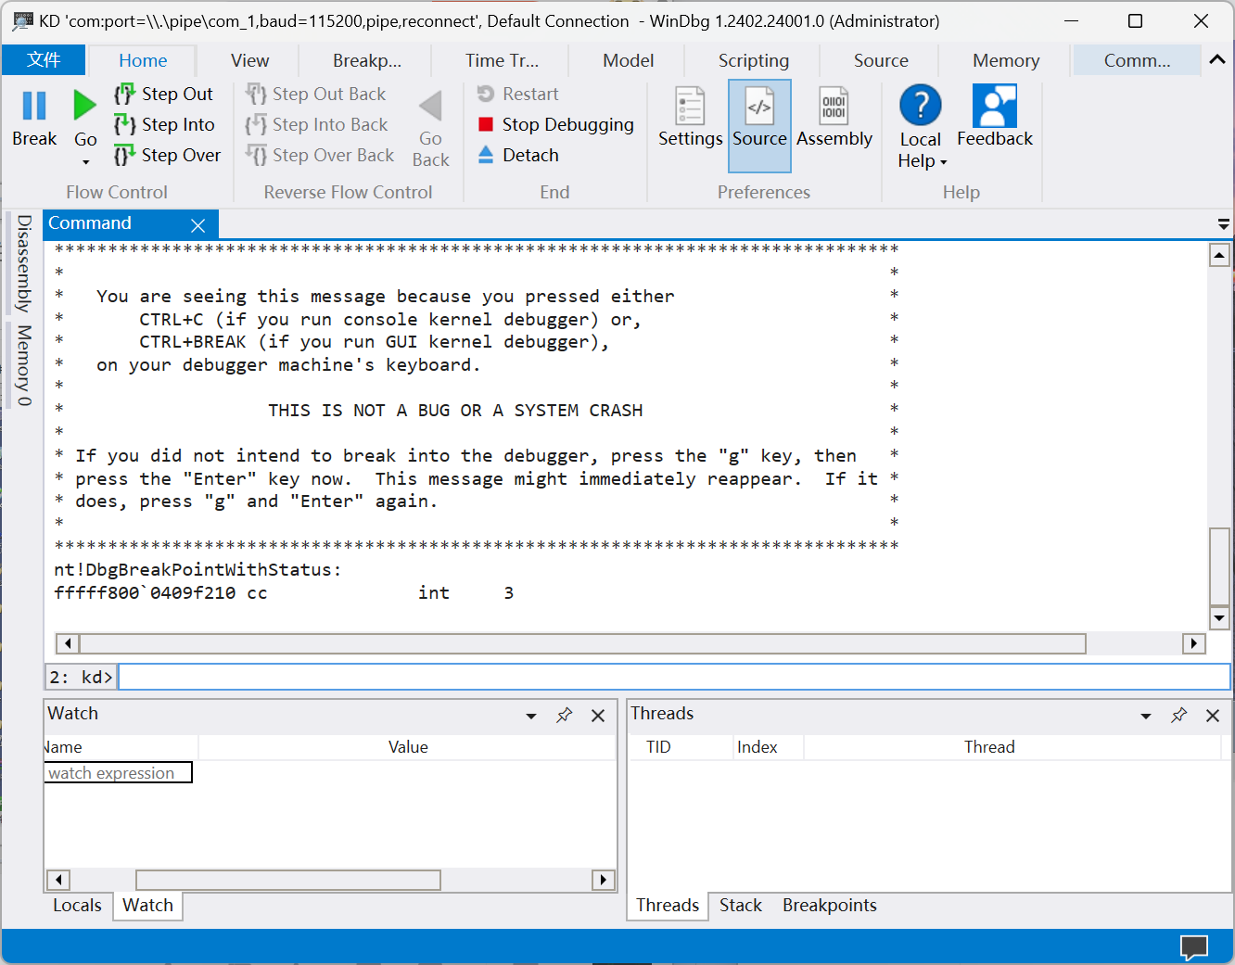Viewport: 1235px width, 965px height.
Task: Collapse the ribbon with the chevron
Action: click(x=1216, y=59)
